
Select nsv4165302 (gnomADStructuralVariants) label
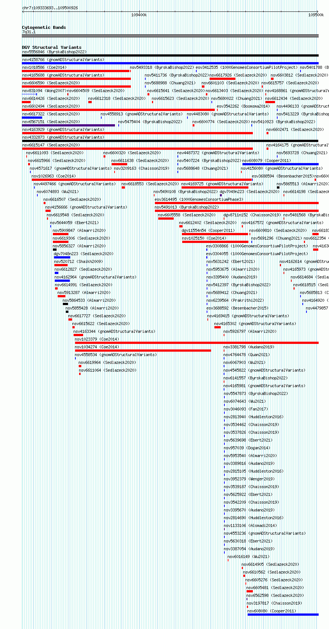[x=255, y=324]
